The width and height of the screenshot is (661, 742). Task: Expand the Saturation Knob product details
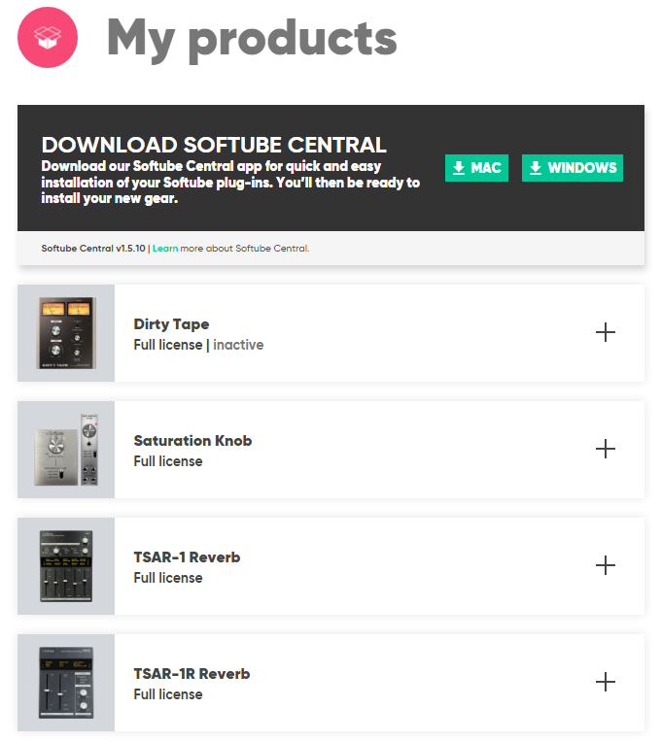click(605, 449)
